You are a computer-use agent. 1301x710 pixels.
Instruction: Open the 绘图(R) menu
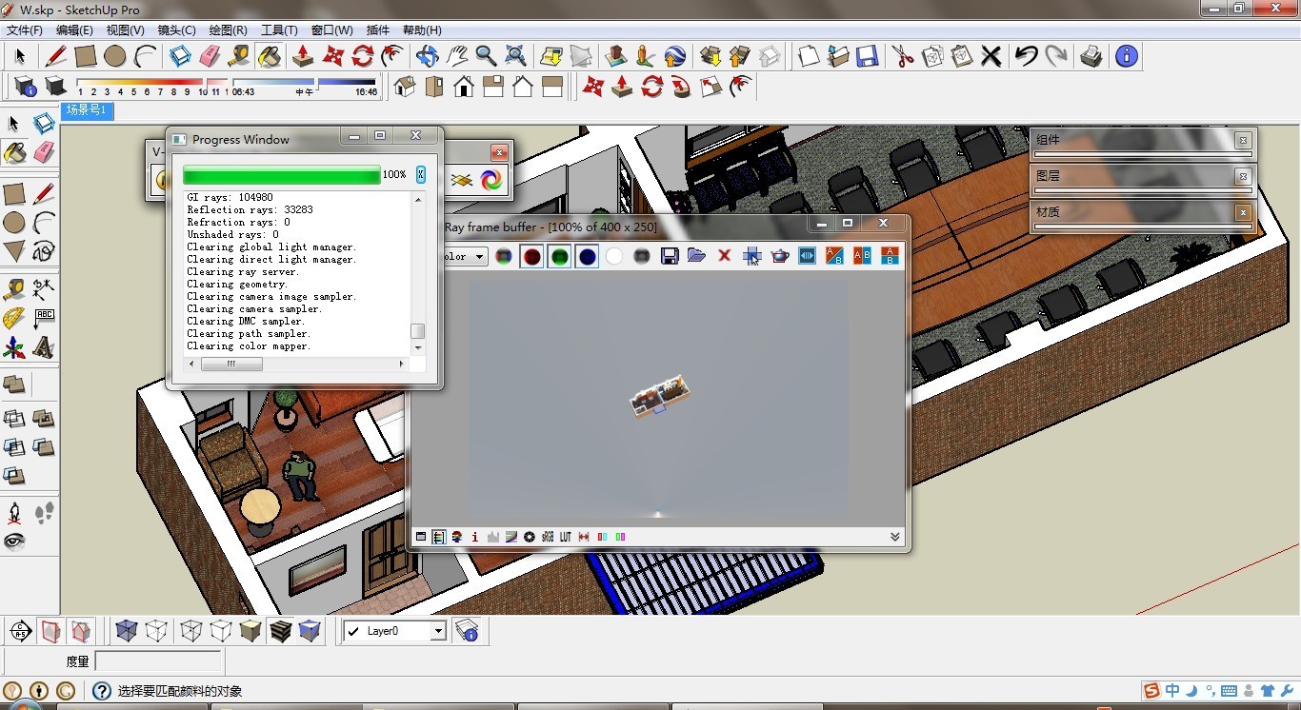point(228,30)
